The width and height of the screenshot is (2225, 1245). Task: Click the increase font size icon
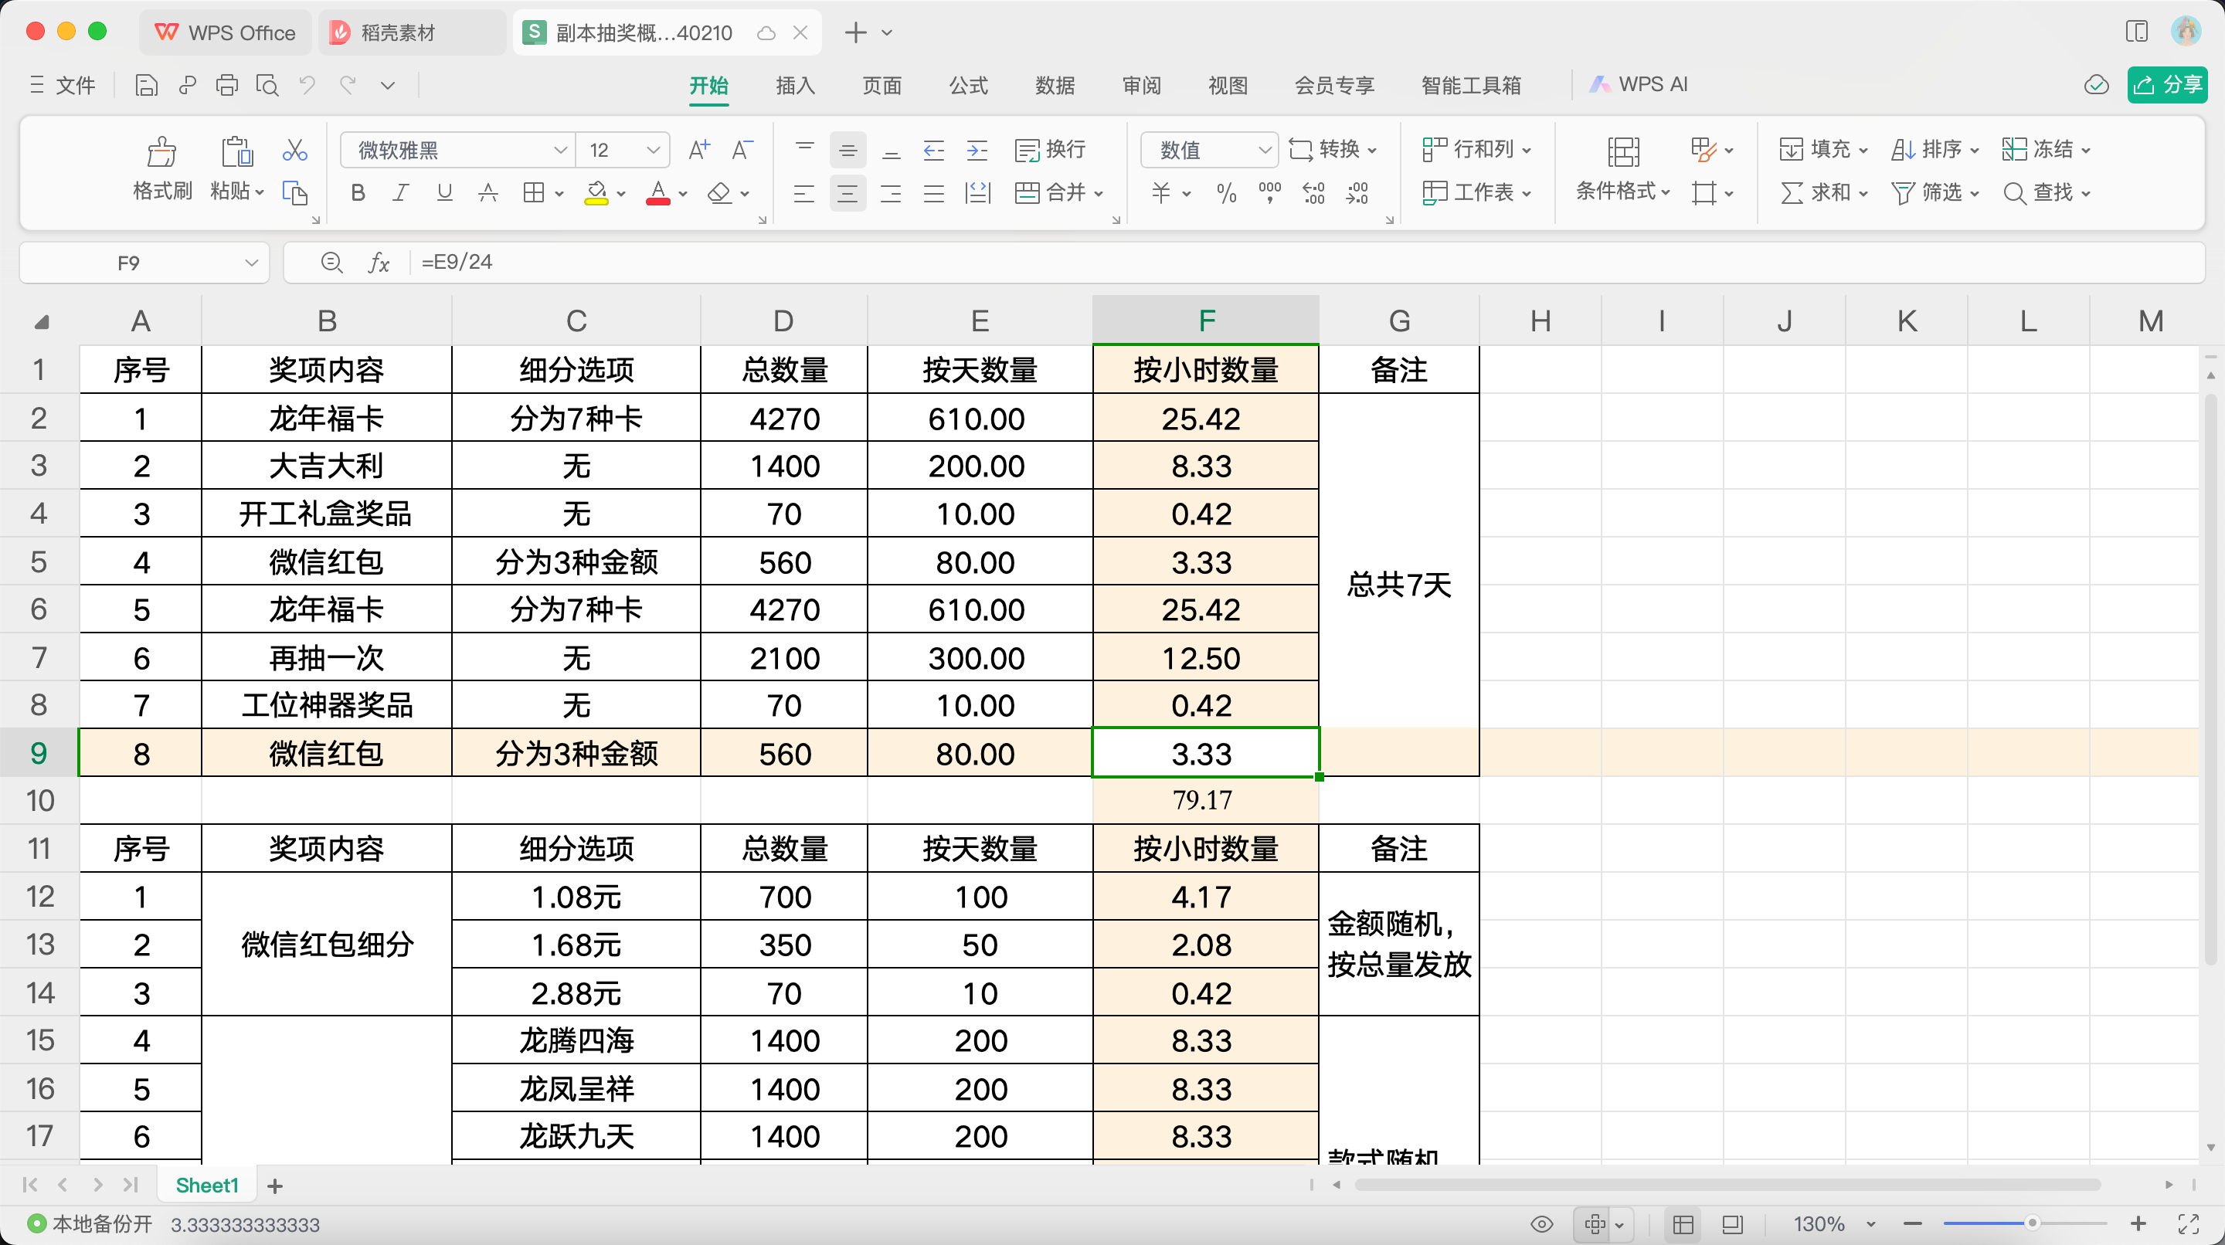(x=698, y=151)
